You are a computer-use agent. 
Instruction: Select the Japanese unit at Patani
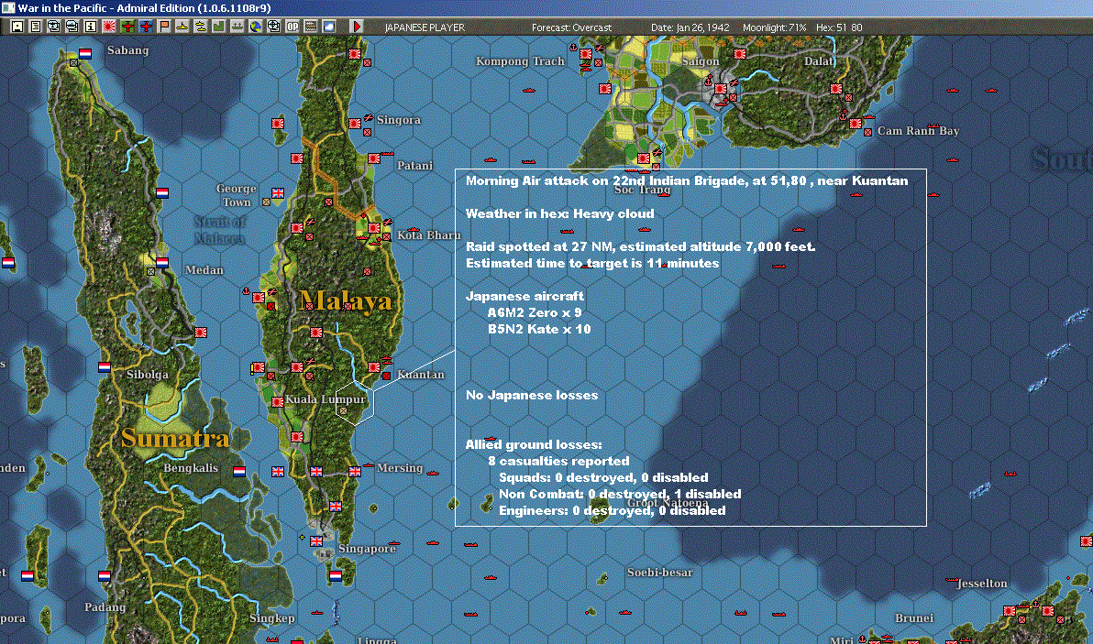click(x=373, y=158)
